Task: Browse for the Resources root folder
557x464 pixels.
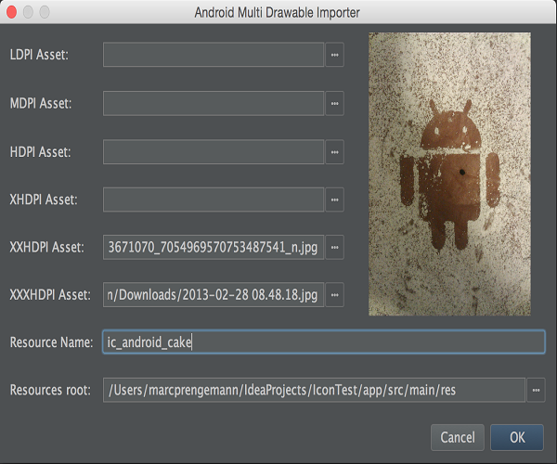Action: 536,390
